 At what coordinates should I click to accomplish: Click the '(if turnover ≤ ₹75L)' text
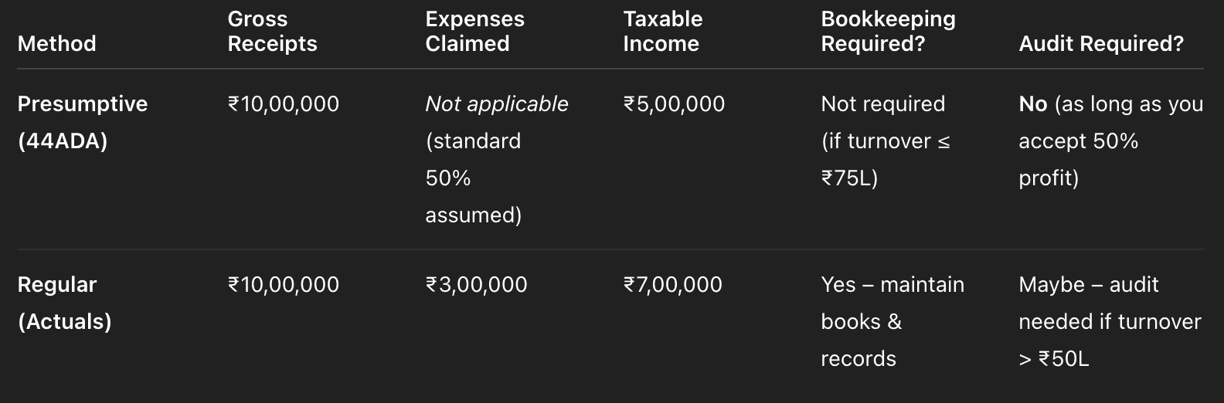click(x=885, y=159)
